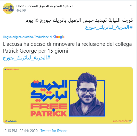Click the 'Lingua originale: arabo. Traduzione di' link

point(28,37)
